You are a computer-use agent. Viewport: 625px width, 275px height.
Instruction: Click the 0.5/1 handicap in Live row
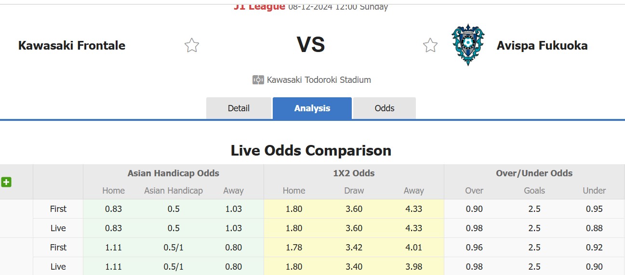[173, 267]
